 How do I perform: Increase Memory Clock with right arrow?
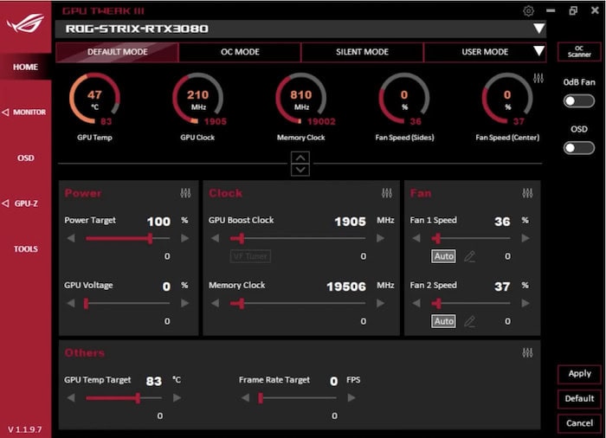click(x=380, y=303)
